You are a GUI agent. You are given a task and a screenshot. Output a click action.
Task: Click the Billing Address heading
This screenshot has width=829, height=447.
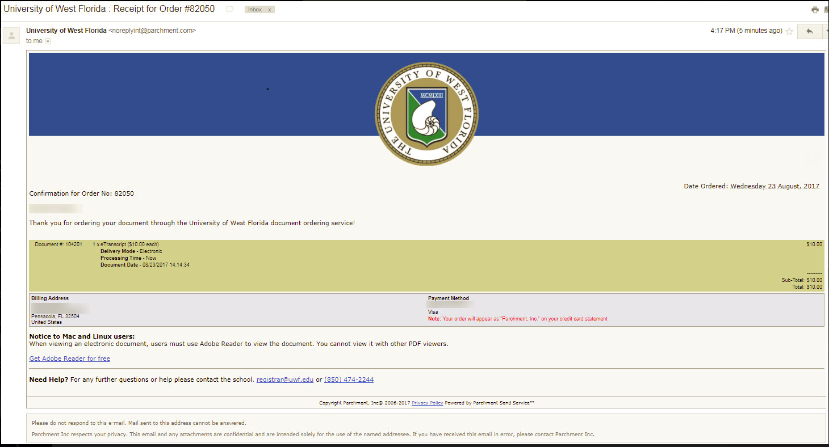point(50,298)
